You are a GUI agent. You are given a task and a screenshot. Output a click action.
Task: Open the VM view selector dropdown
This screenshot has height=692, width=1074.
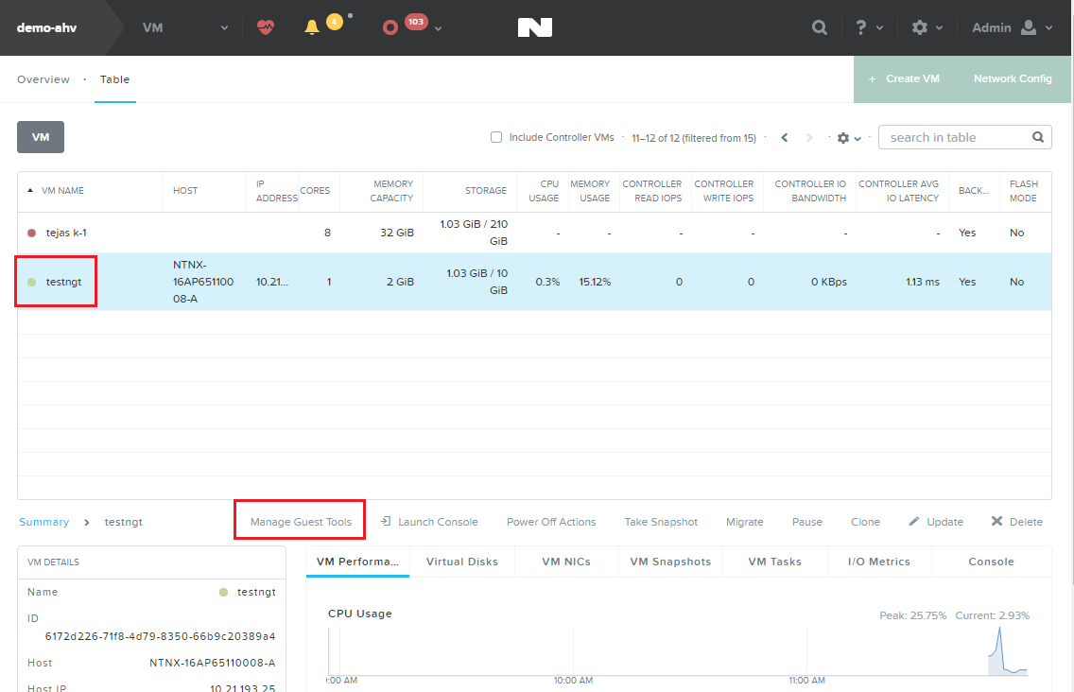[x=185, y=27]
